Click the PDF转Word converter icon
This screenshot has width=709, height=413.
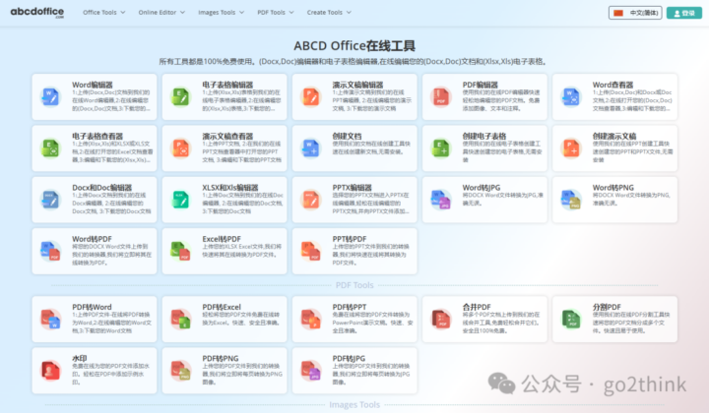(x=50, y=319)
